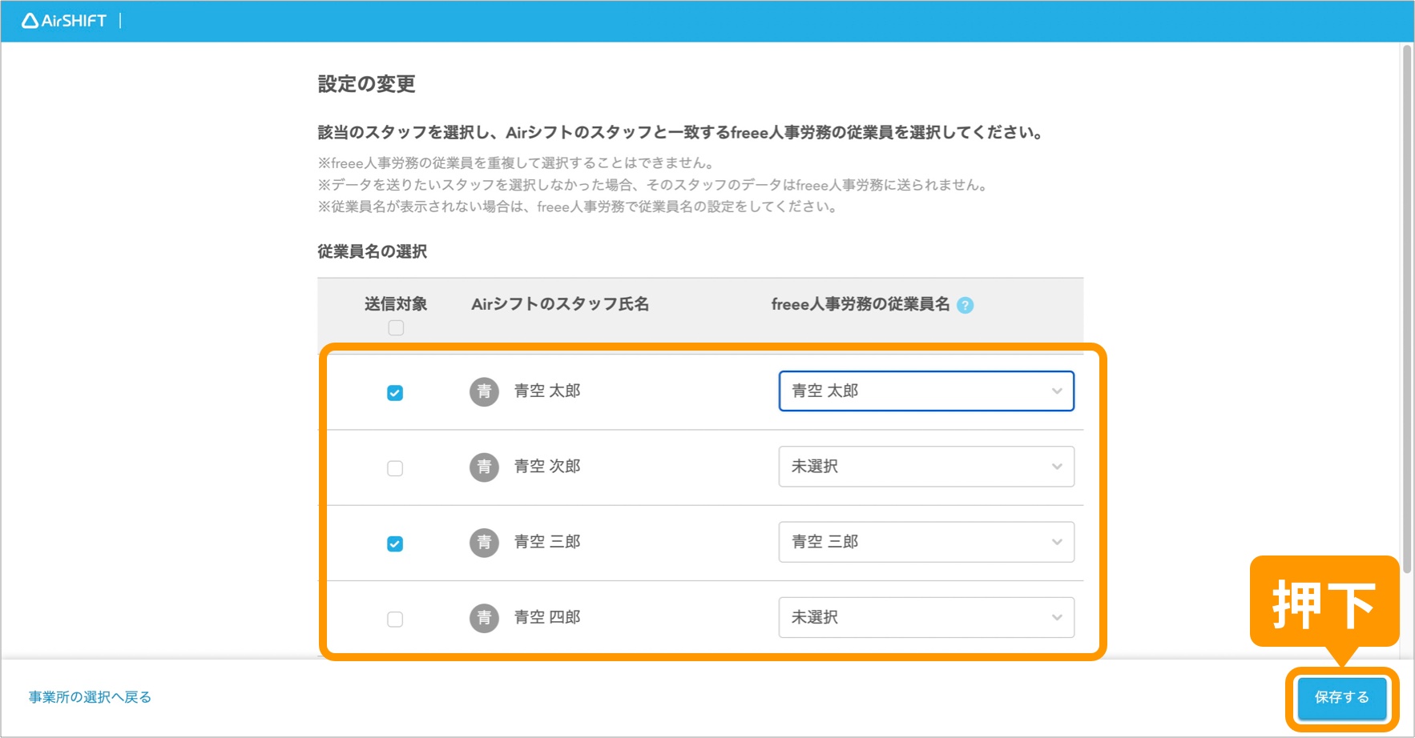Toggle the select-all checkbox under 送信対象

pyautogui.click(x=395, y=327)
